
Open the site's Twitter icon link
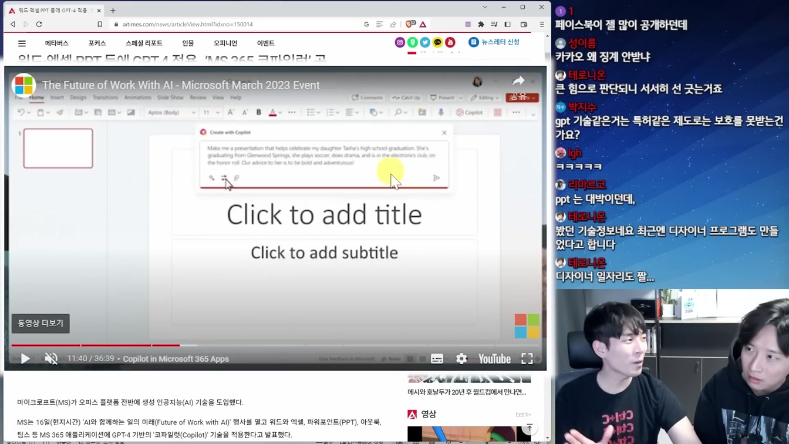425,42
